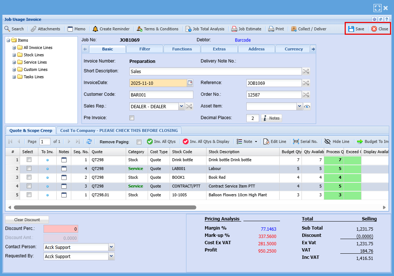Screen dimensions: 394x276
Task: Open the Job Estimate printer icon
Action: tap(234, 29)
